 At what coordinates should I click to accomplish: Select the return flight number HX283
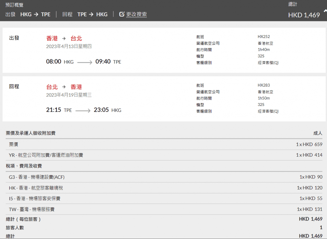(264, 85)
